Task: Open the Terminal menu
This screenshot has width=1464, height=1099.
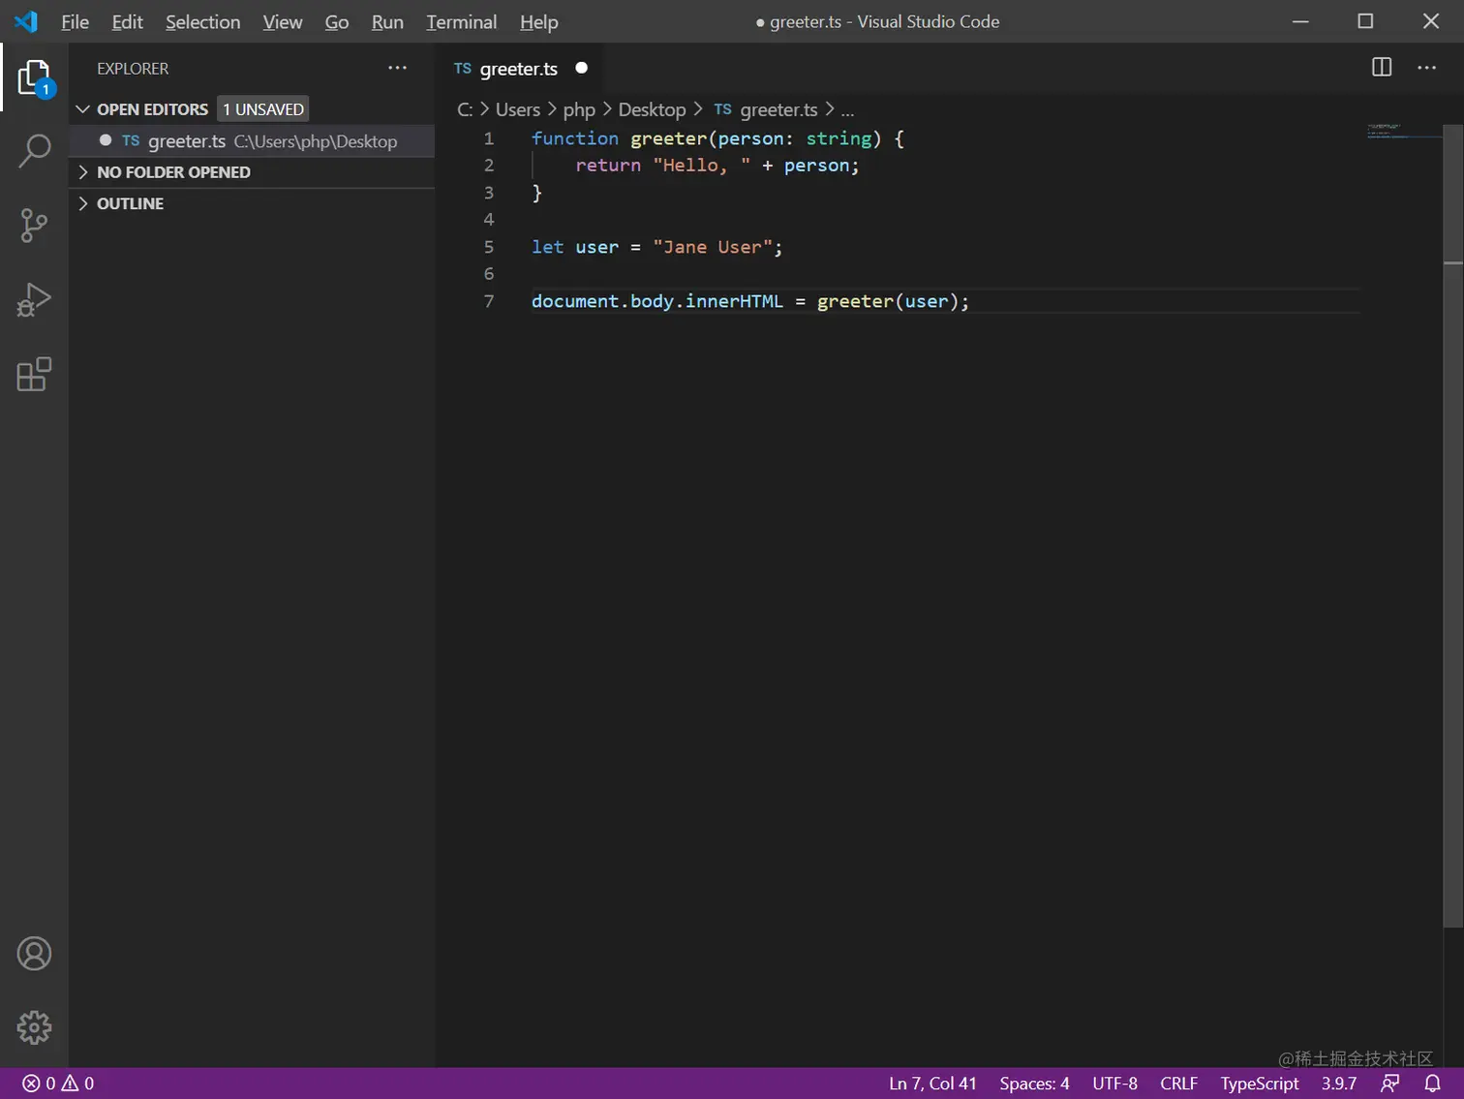Action: pyautogui.click(x=461, y=21)
